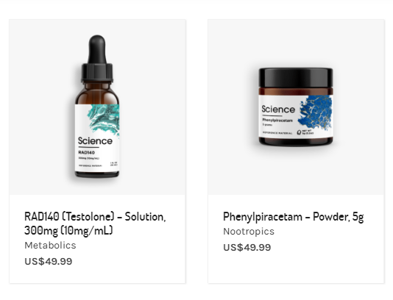Click the teal marble graphic on bottle label
This screenshot has height=300, width=393.
point(104,119)
